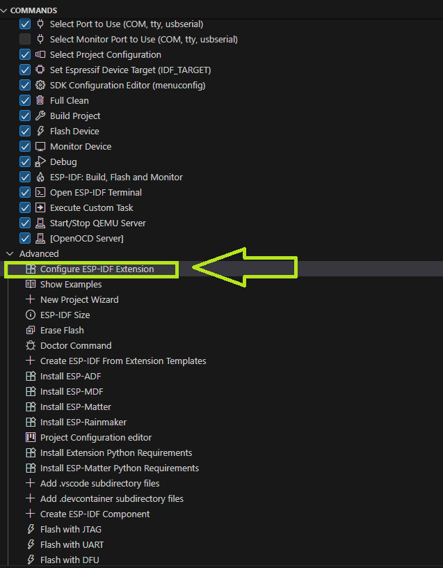
Task: Select Install ESP-Matter Python Requirements
Action: click(x=120, y=468)
